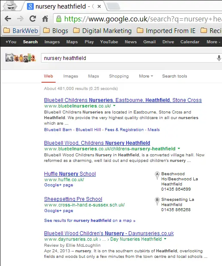Open the Fees & Registration sitelink
The height and width of the screenshot is (266, 222).
[x=124, y=130]
